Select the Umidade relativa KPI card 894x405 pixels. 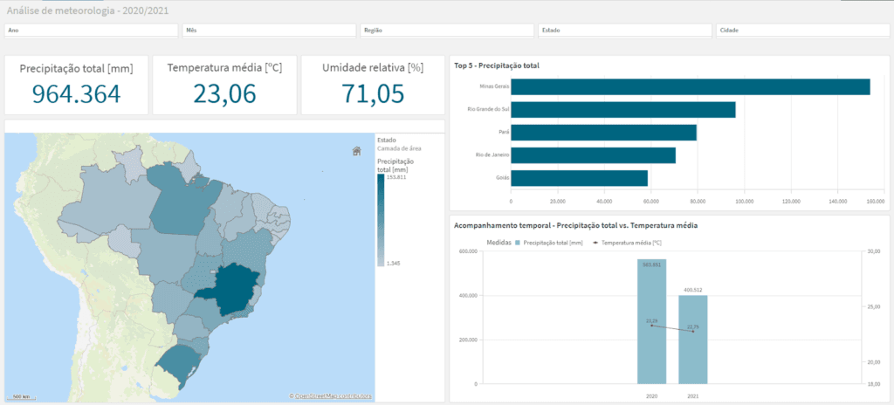(373, 86)
